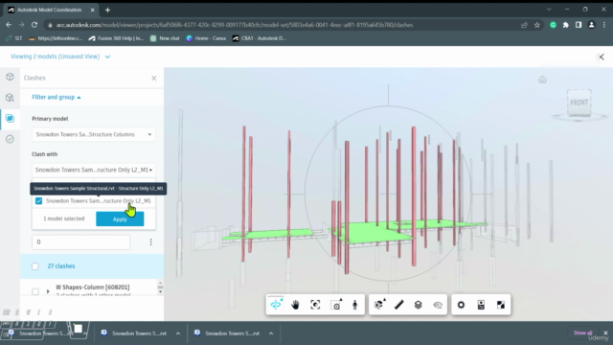Click the clash list scrollbar up arrow
This screenshot has height=345, width=613.
pos(160,283)
